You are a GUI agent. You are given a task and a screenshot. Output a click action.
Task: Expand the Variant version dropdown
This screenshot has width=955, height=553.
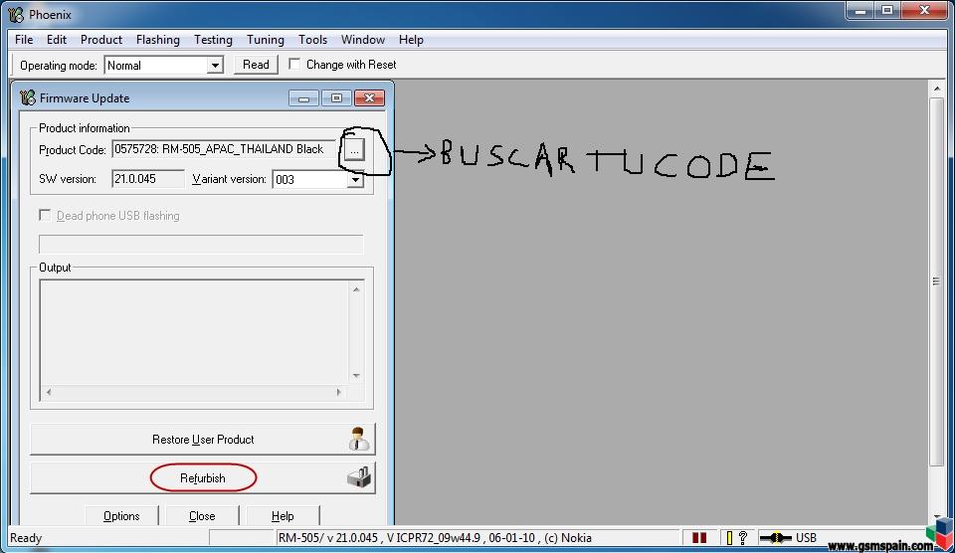[355, 180]
